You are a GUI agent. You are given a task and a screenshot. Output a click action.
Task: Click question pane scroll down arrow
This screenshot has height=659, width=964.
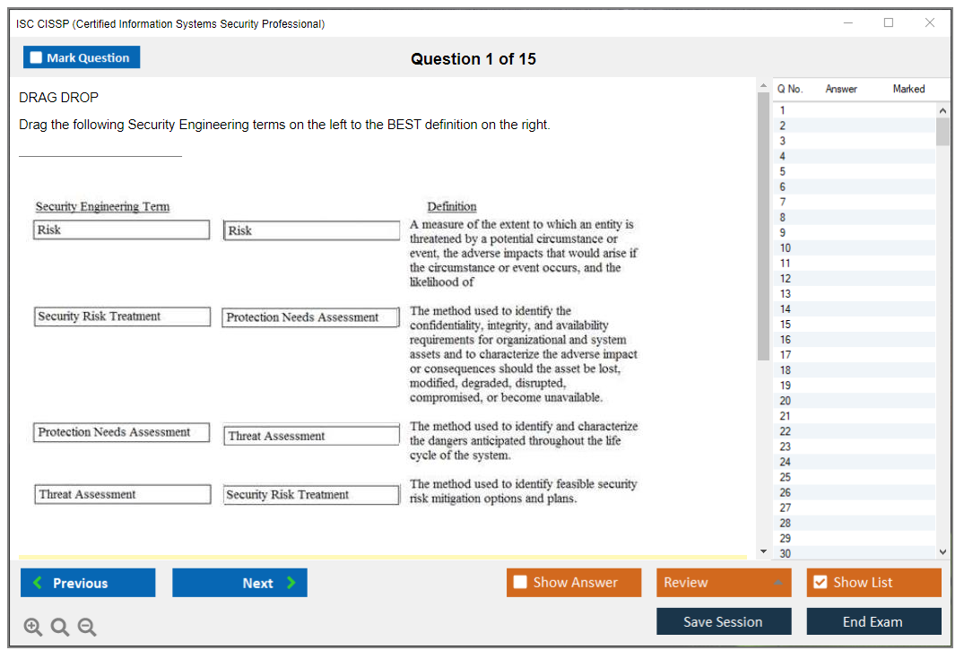pyautogui.click(x=763, y=551)
